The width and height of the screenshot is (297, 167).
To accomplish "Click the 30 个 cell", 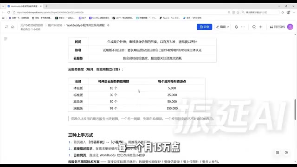I will (x=113, y=95).
